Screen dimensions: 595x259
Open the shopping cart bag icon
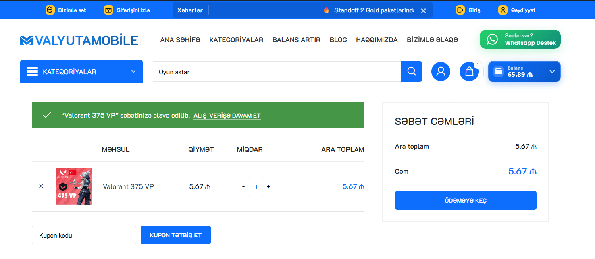click(x=469, y=72)
